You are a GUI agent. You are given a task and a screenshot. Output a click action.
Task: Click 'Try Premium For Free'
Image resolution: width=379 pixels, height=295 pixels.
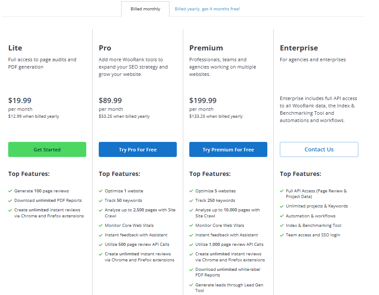pyautogui.click(x=228, y=149)
